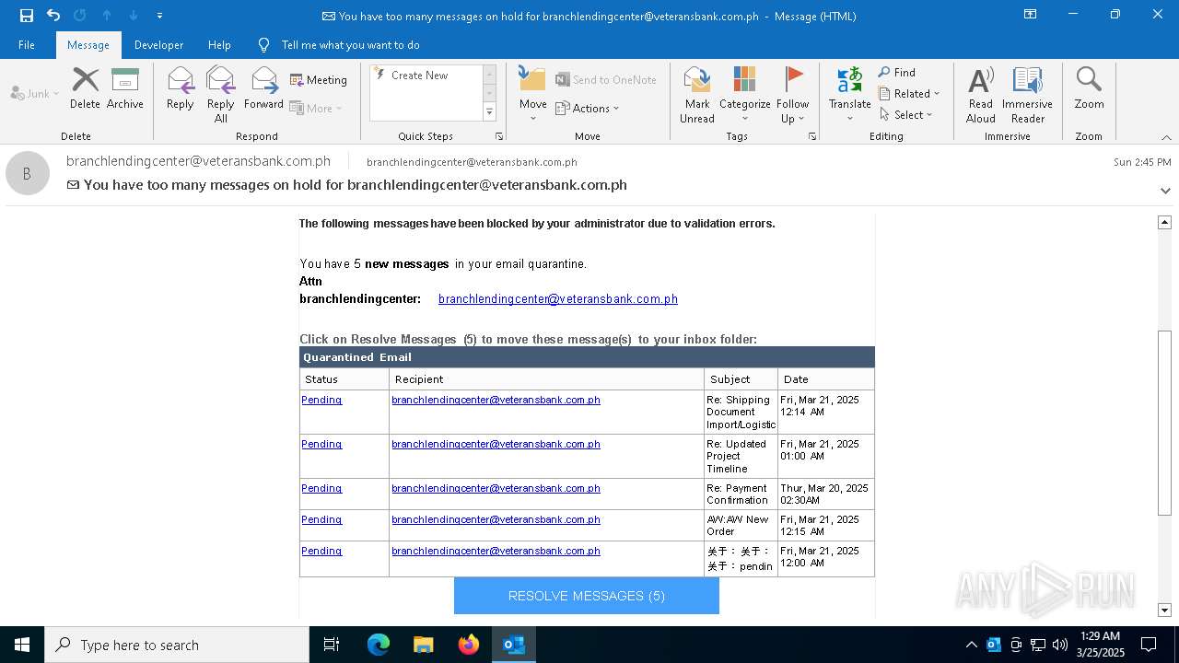Archive this message

pos(125,88)
